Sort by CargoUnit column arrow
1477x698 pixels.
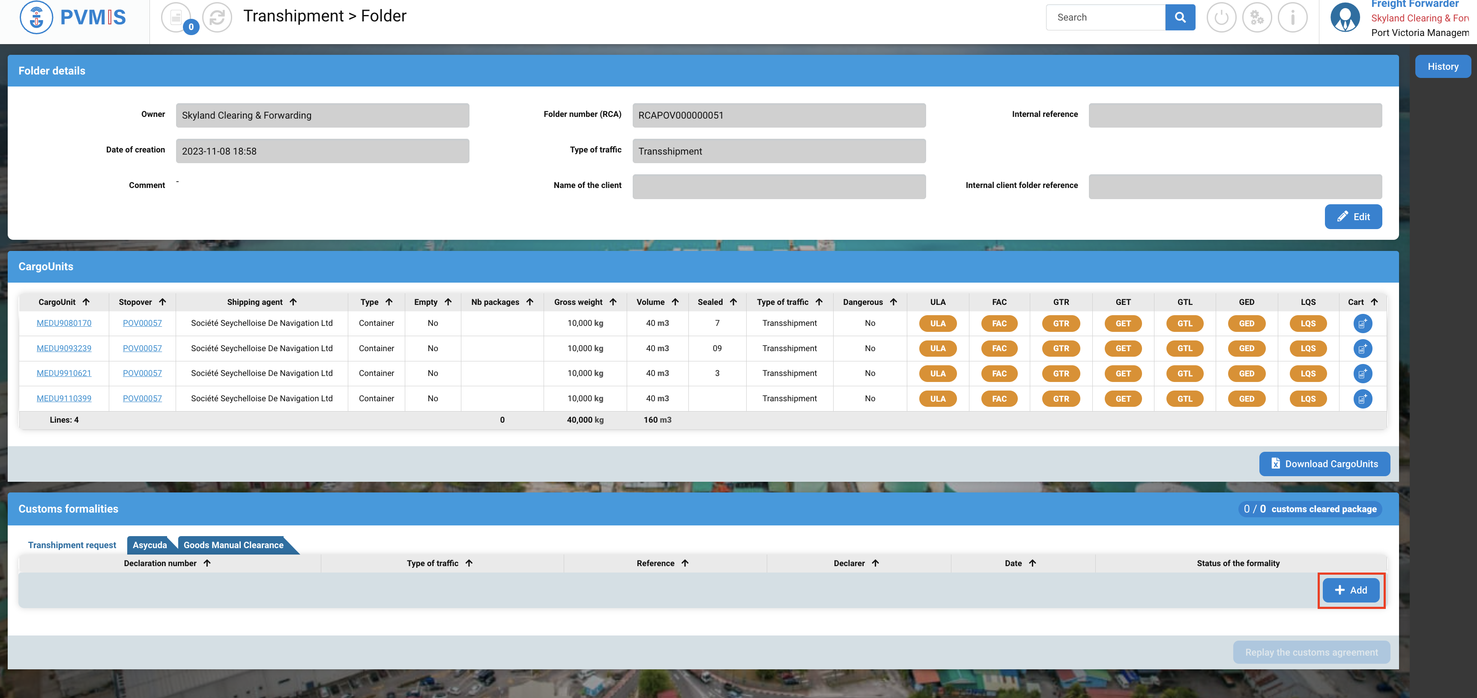point(86,302)
